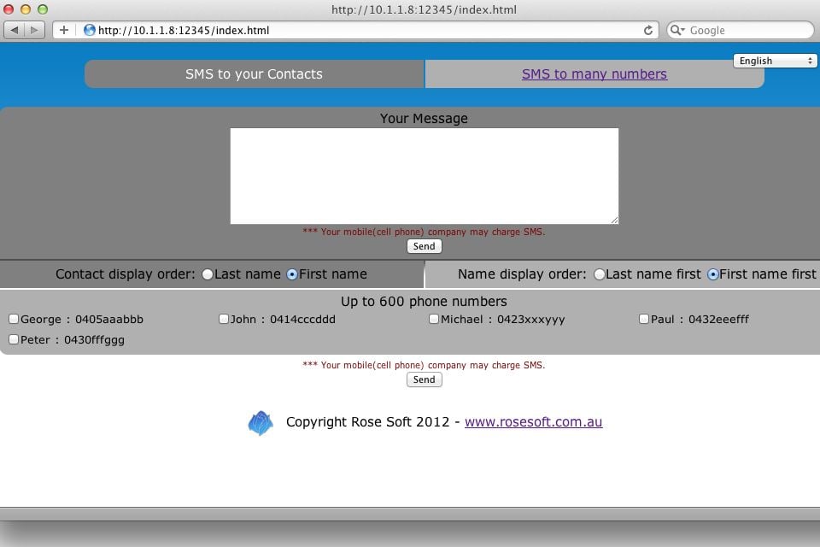This screenshot has height=547, width=820.
Task: Click the green zoom window button
Action: (43, 9)
